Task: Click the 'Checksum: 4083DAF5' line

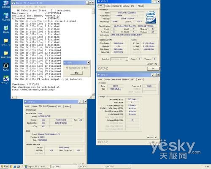Action: 25,84
